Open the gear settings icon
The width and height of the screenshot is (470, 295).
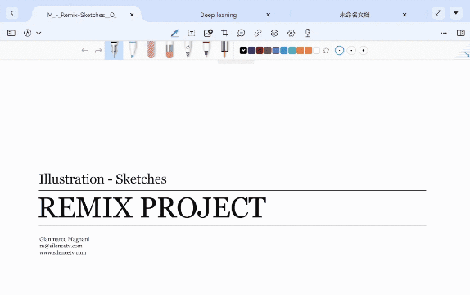click(291, 33)
